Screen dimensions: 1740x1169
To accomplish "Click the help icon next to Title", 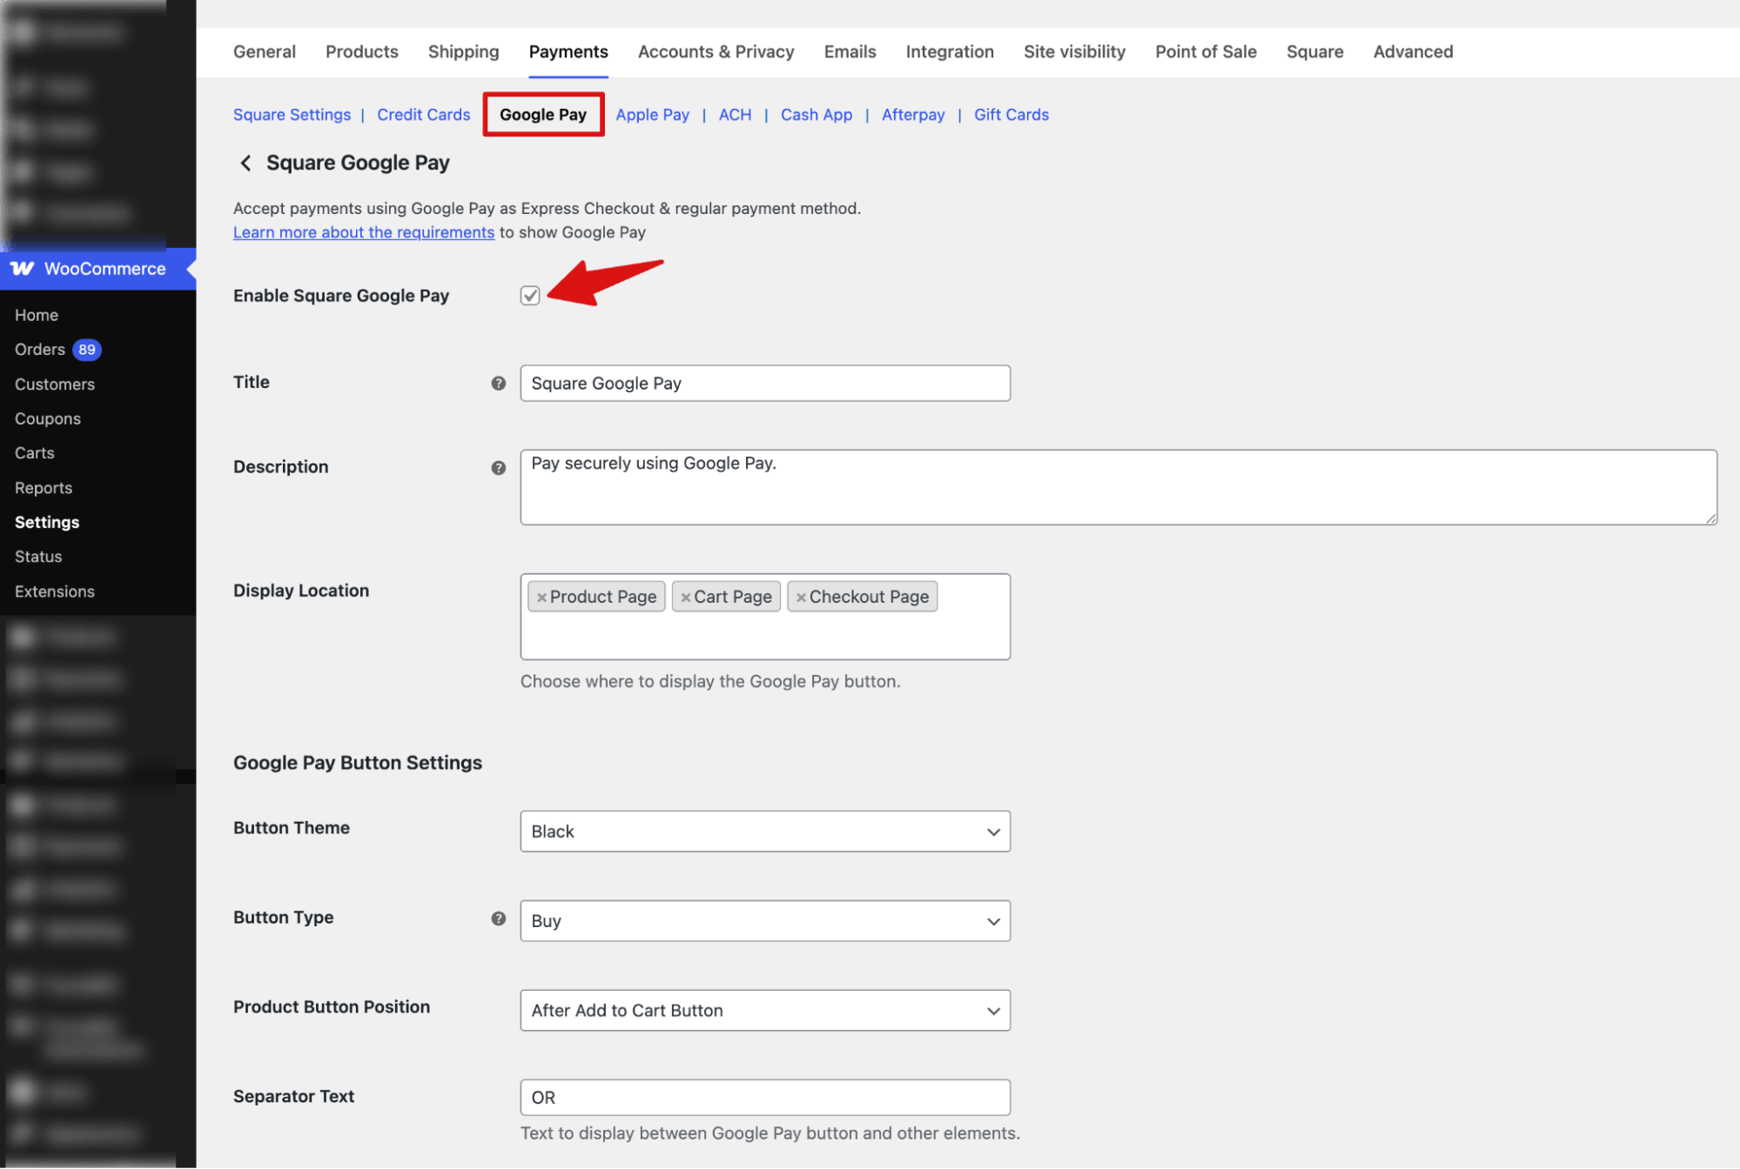I will [498, 383].
